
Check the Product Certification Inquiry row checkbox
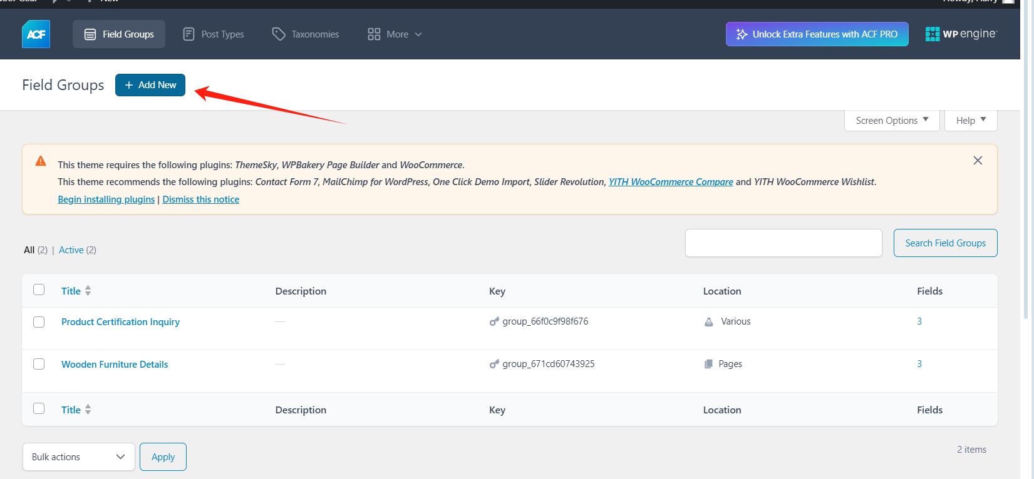coord(39,322)
